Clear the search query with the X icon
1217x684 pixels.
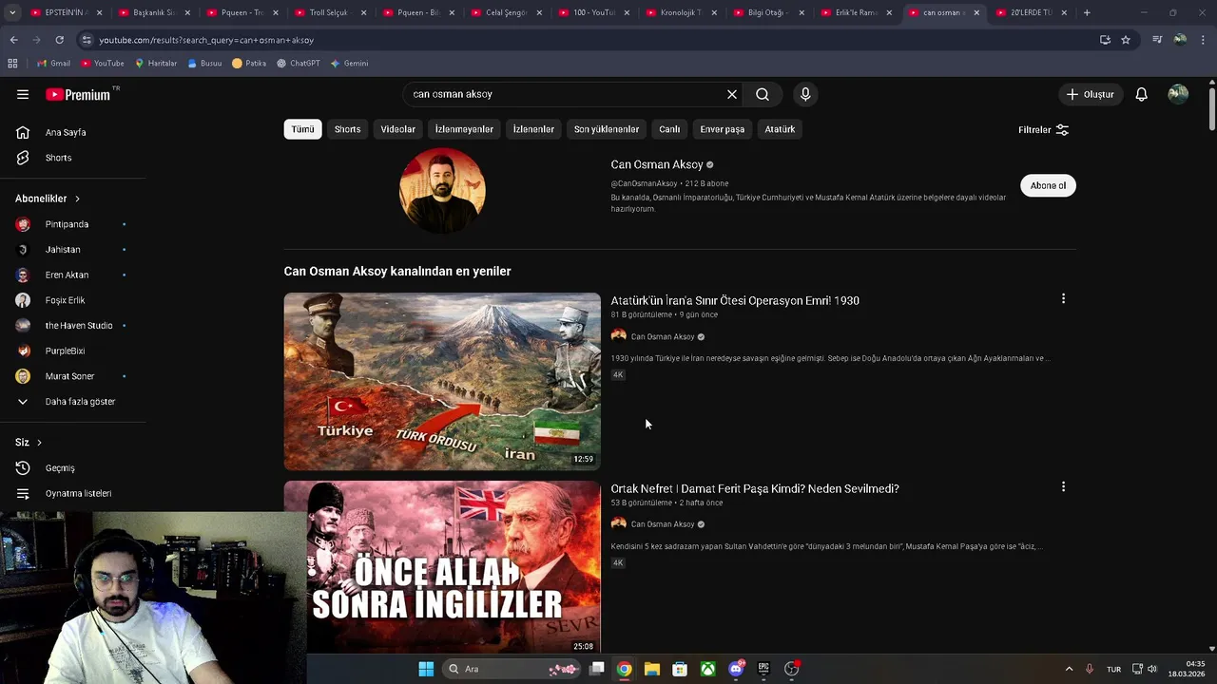point(732,94)
